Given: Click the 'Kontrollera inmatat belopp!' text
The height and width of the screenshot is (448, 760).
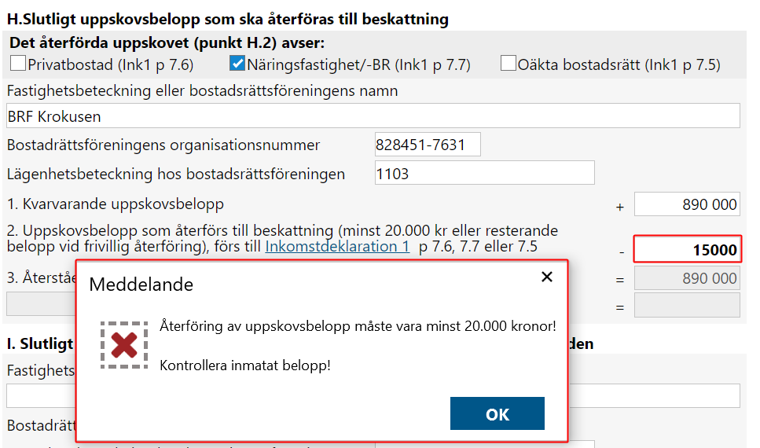Looking at the screenshot, I should [x=245, y=365].
